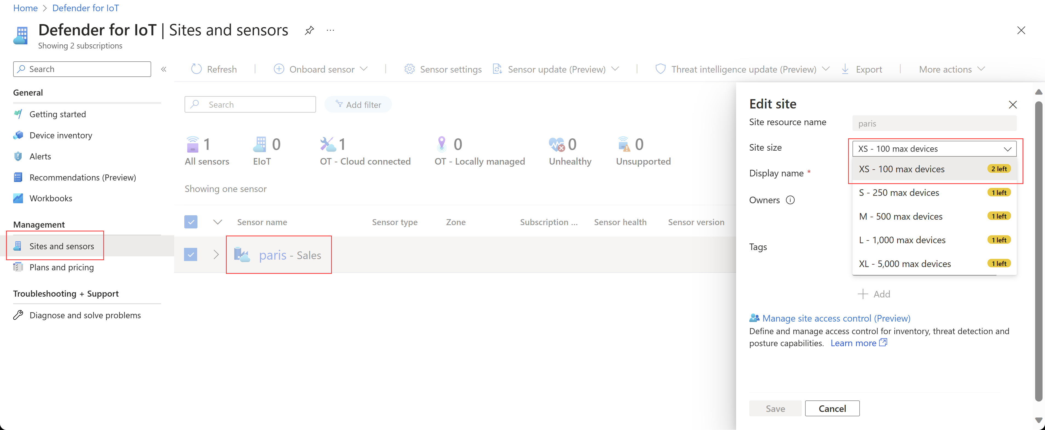The image size is (1045, 430).
Task: Click the Device inventory icon
Action: pyautogui.click(x=18, y=135)
